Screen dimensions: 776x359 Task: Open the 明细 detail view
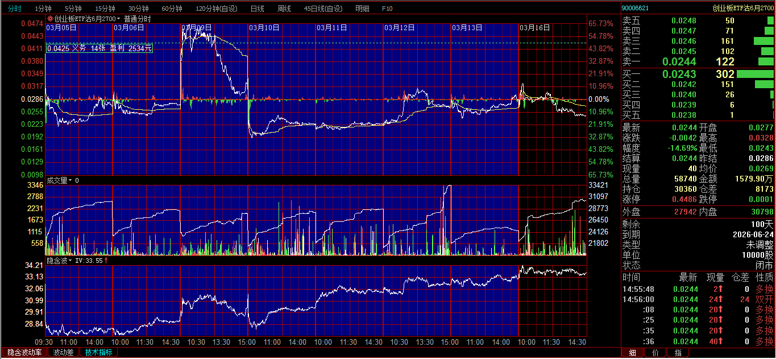tap(362, 9)
